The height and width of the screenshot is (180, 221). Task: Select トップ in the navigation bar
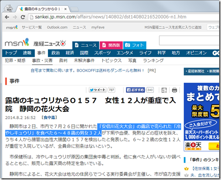(x=11, y=53)
